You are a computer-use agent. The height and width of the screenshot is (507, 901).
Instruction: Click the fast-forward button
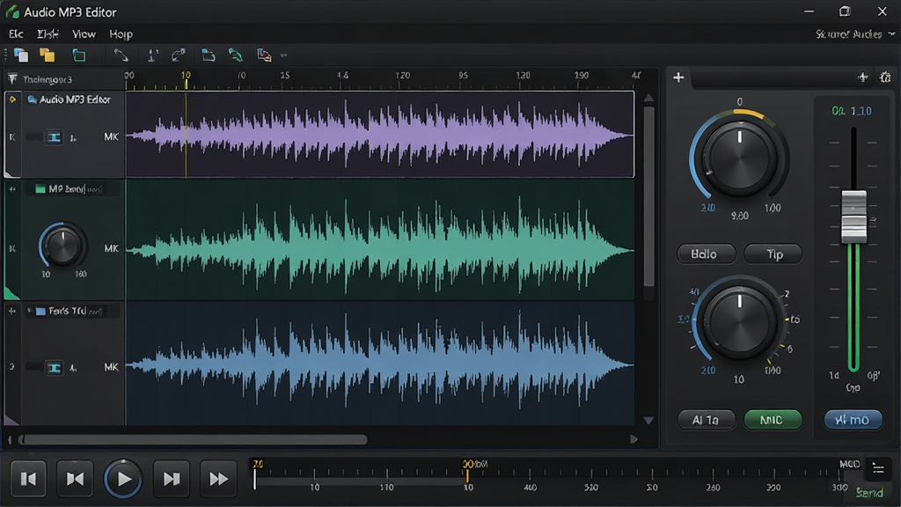[218, 479]
